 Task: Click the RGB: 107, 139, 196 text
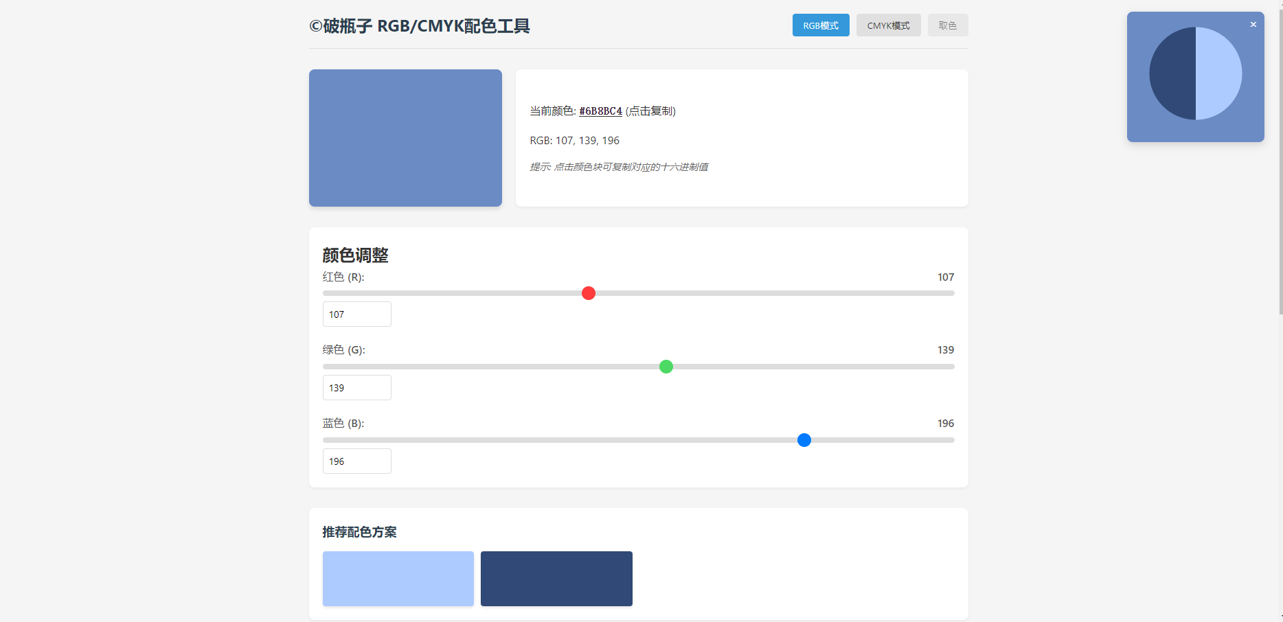(x=574, y=141)
